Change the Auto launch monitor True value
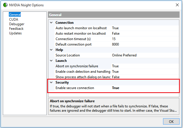The height and width of the screenshot is (128, 183). 145,28
